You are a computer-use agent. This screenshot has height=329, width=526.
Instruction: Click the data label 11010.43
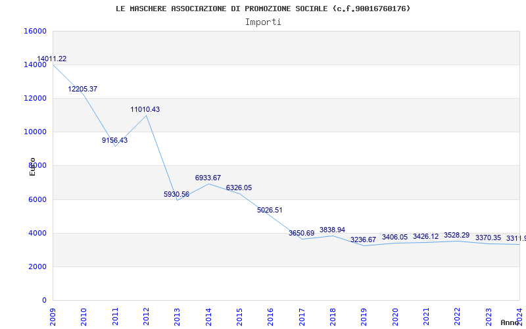[x=145, y=109]
